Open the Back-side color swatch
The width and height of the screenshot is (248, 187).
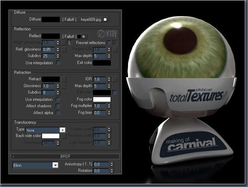(51, 136)
